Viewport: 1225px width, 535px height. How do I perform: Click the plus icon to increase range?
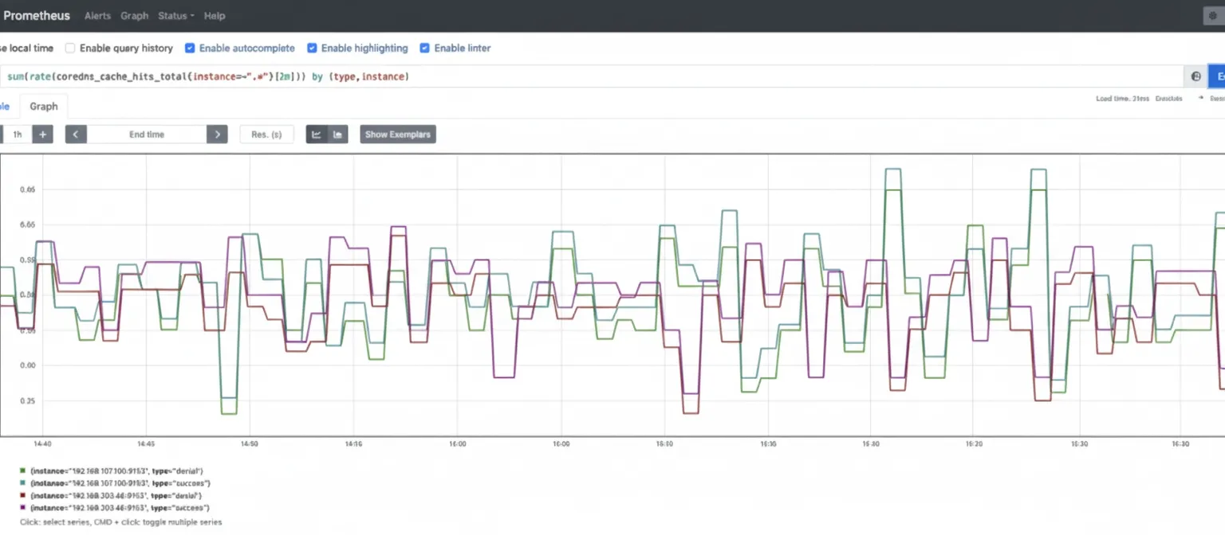tap(43, 135)
